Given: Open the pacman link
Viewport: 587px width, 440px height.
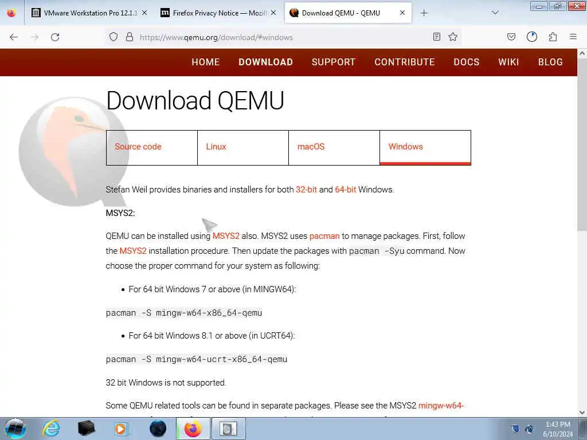Looking at the screenshot, I should tap(324, 236).
